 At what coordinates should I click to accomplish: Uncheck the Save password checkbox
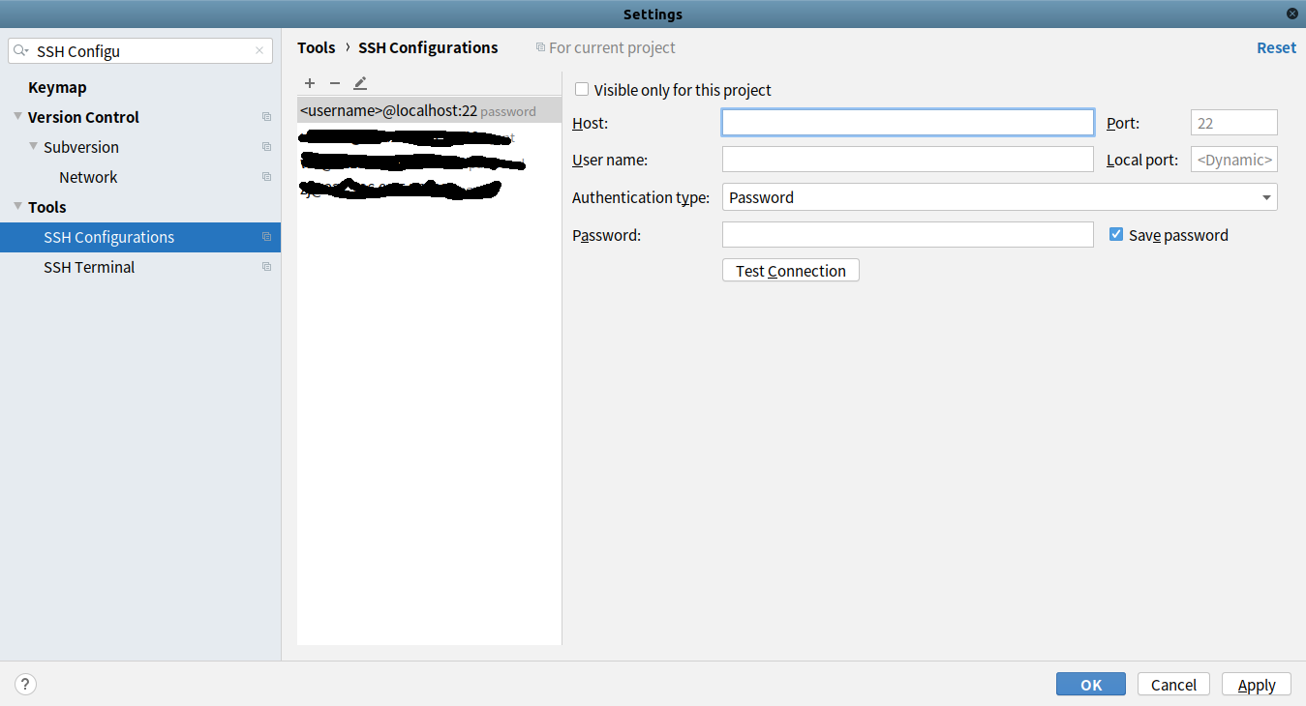pyautogui.click(x=1116, y=235)
